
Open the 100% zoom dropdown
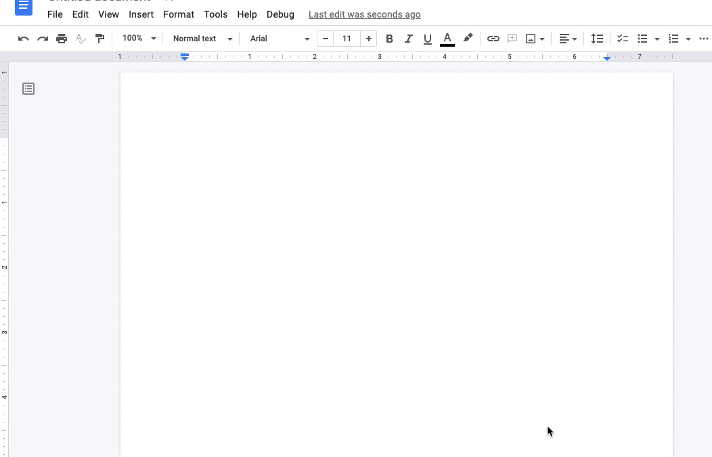point(139,38)
